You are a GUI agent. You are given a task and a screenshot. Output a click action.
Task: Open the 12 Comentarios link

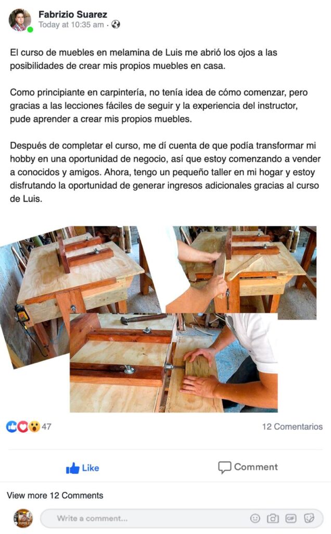coord(292,427)
